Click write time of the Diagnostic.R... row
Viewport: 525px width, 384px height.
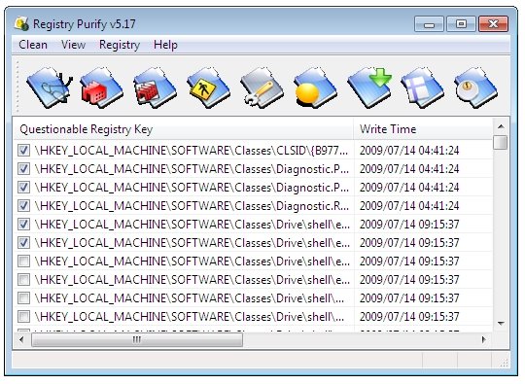coord(409,205)
